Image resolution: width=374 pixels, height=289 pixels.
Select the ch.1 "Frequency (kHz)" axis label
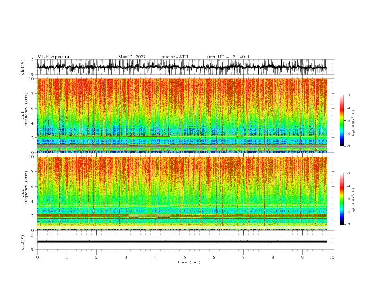(26, 109)
